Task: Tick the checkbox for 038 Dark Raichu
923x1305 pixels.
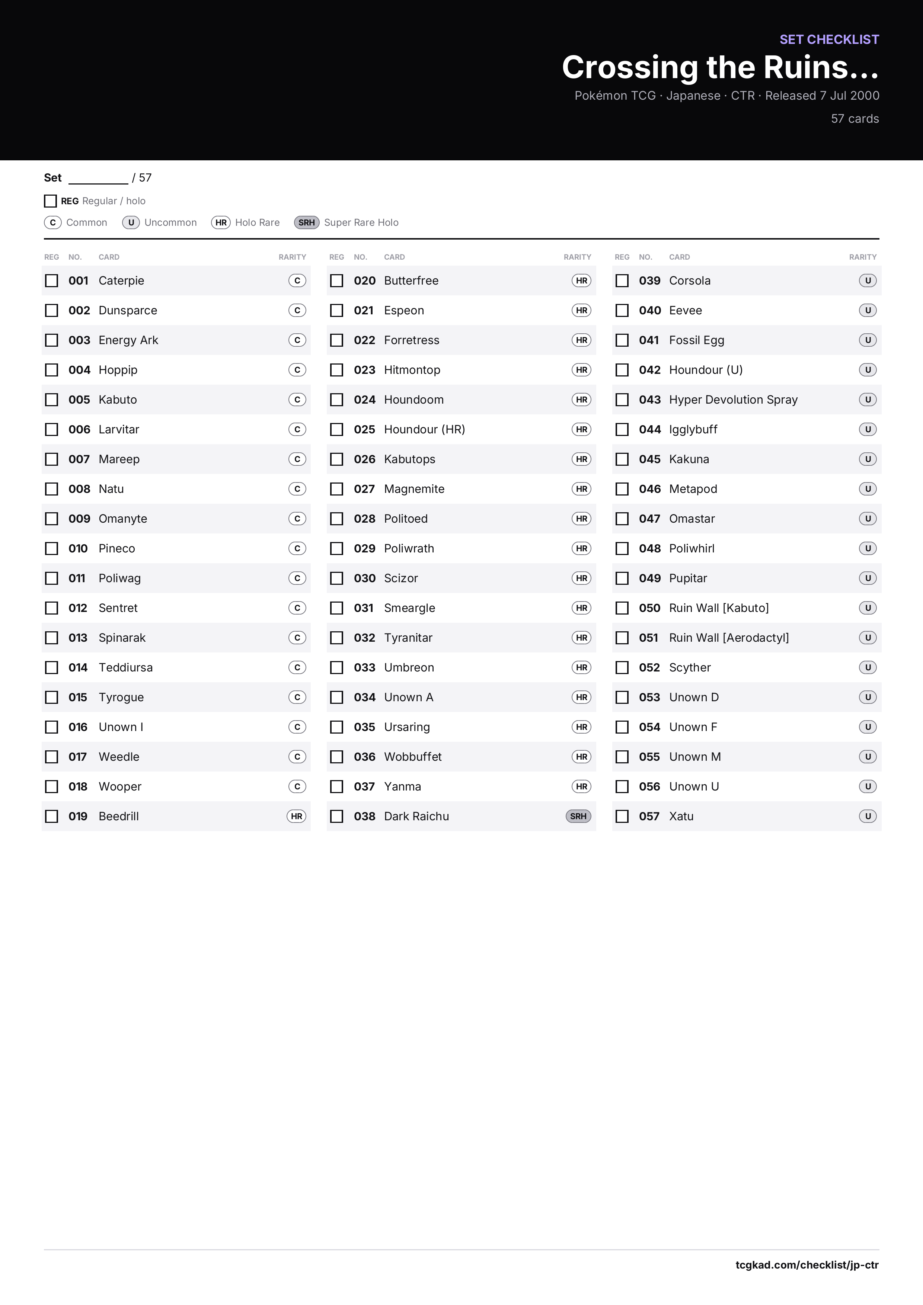Action: click(337, 816)
